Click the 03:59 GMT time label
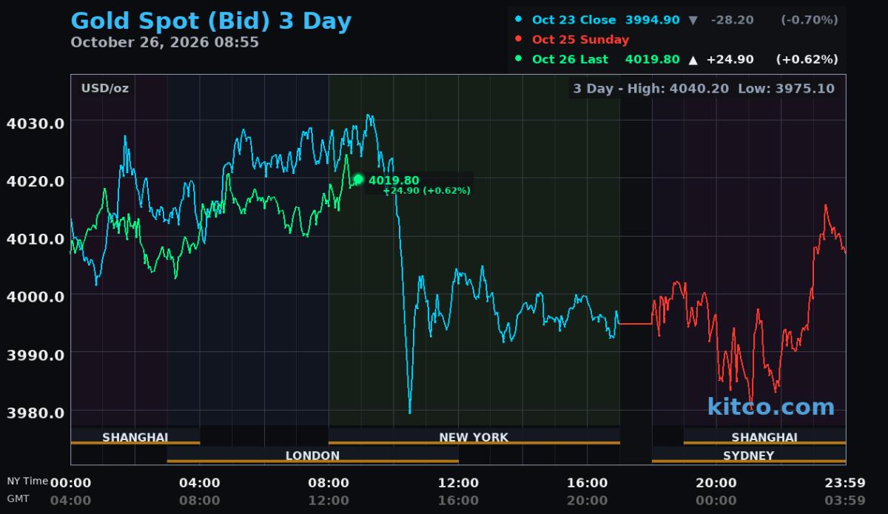Image resolution: width=888 pixels, height=514 pixels. click(845, 500)
